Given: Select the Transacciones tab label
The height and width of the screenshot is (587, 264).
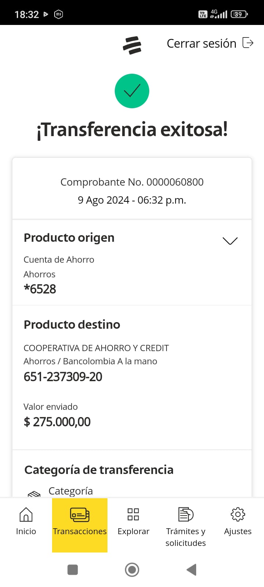Looking at the screenshot, I should (x=80, y=531).
